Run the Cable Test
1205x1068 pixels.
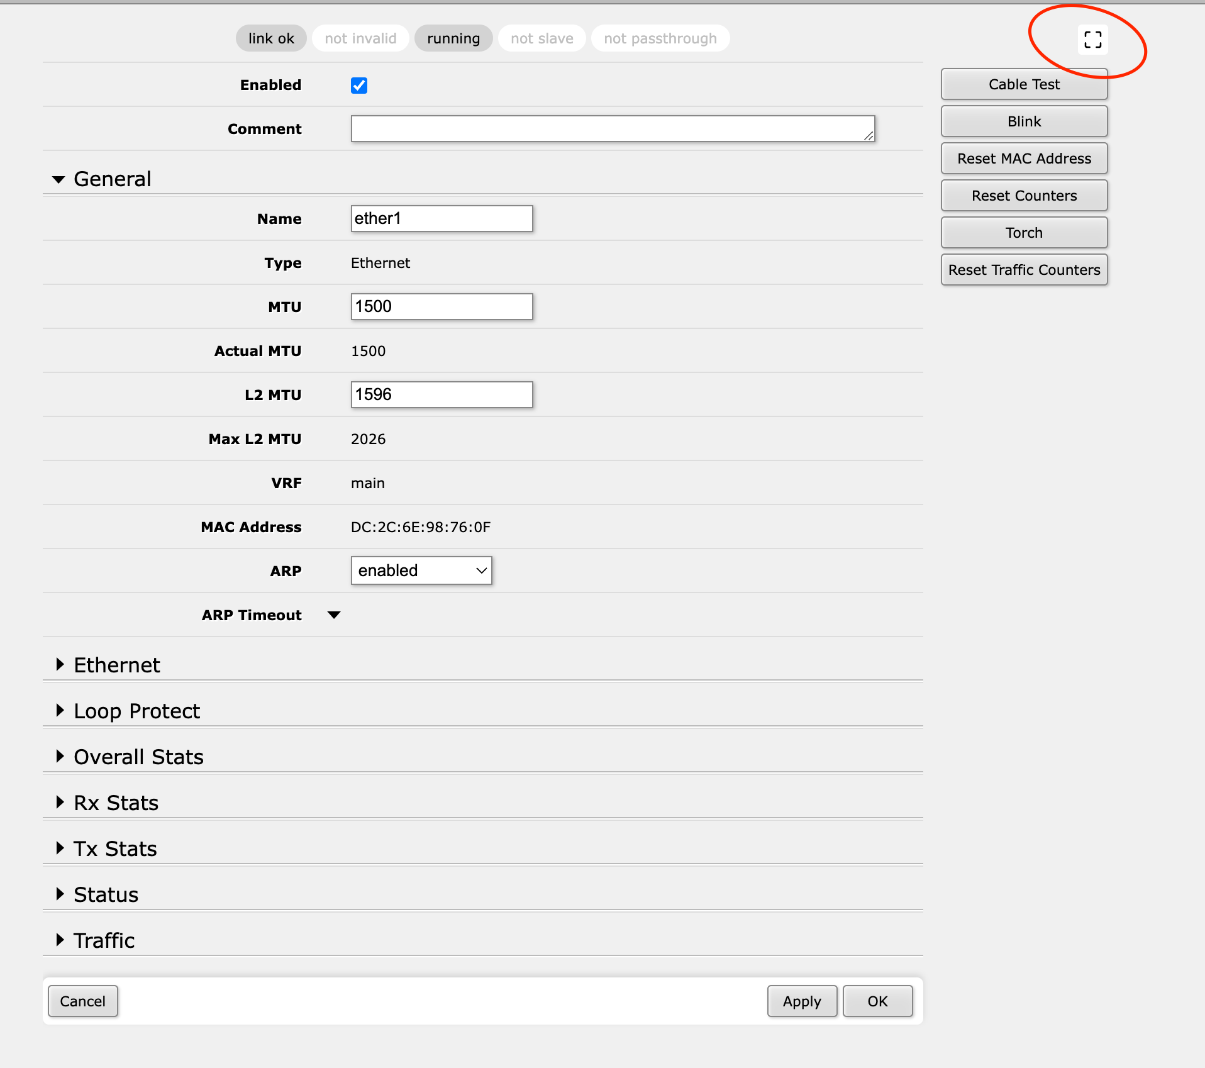coord(1024,84)
